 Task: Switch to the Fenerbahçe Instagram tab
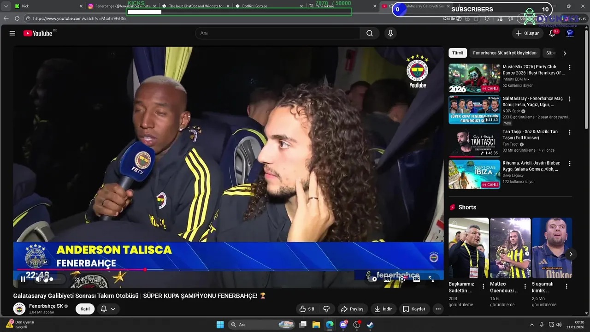[x=122, y=6]
